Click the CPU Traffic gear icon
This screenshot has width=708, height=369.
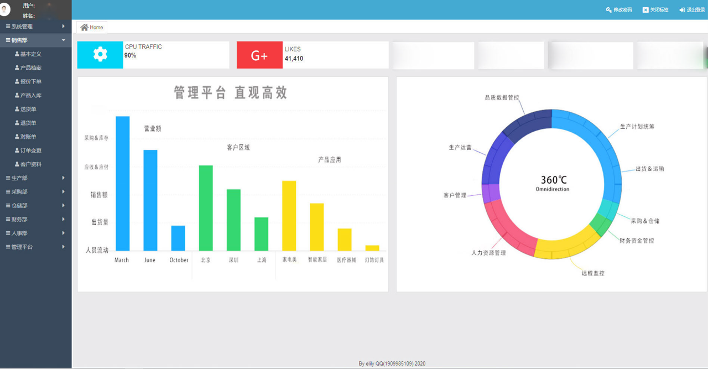coord(100,54)
